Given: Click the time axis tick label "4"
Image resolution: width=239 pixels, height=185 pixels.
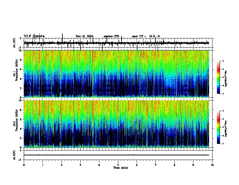Looking at the screenshot, I should point(99,165).
